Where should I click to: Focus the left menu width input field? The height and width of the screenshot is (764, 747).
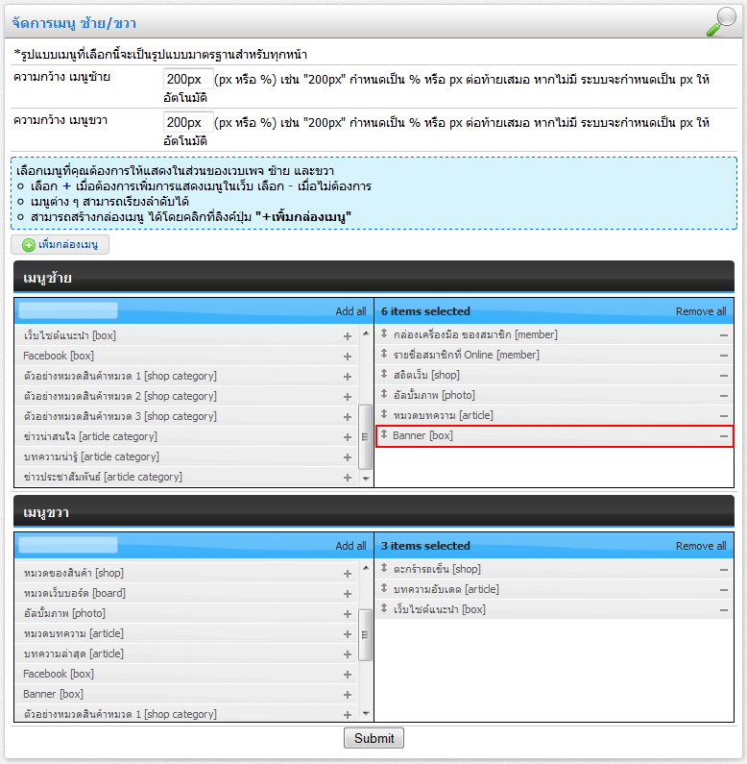coord(188,79)
